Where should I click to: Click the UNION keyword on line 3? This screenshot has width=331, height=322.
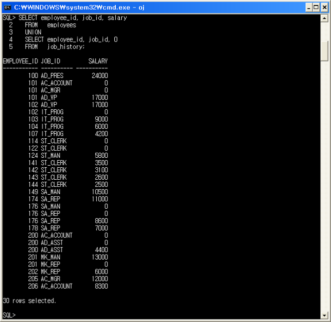pyautogui.click(x=33, y=32)
